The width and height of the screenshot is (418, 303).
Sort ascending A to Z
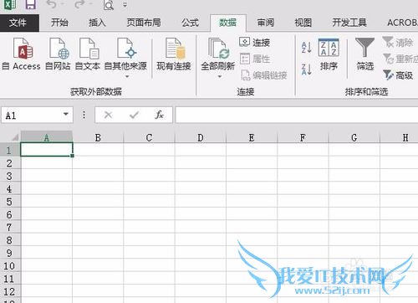307,48
